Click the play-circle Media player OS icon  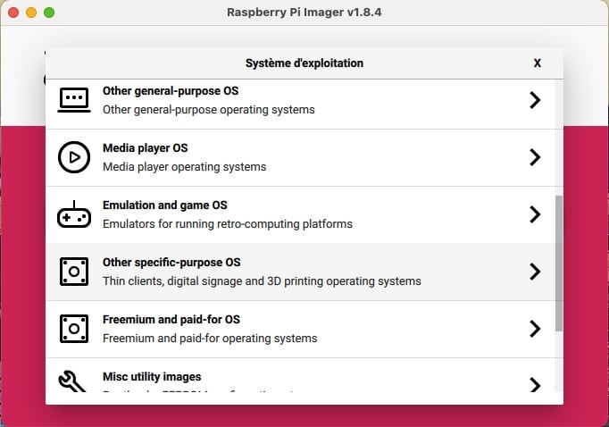coord(73,157)
